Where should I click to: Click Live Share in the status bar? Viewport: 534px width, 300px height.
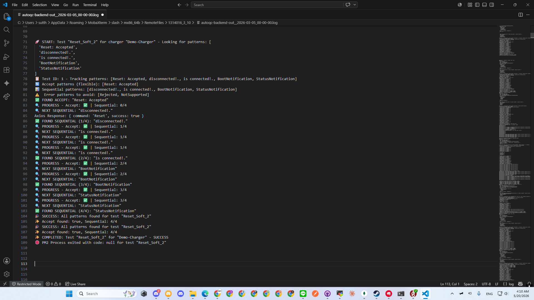tap(75, 284)
